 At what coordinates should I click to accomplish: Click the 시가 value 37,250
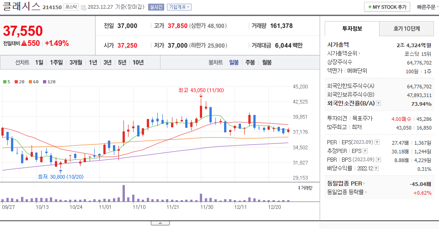click(x=127, y=45)
